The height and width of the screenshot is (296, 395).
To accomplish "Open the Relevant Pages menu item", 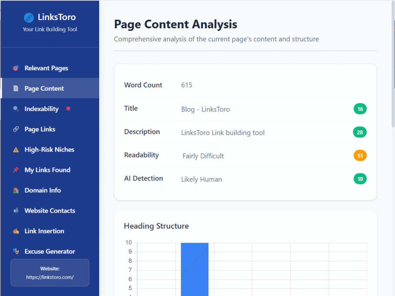I will point(46,68).
